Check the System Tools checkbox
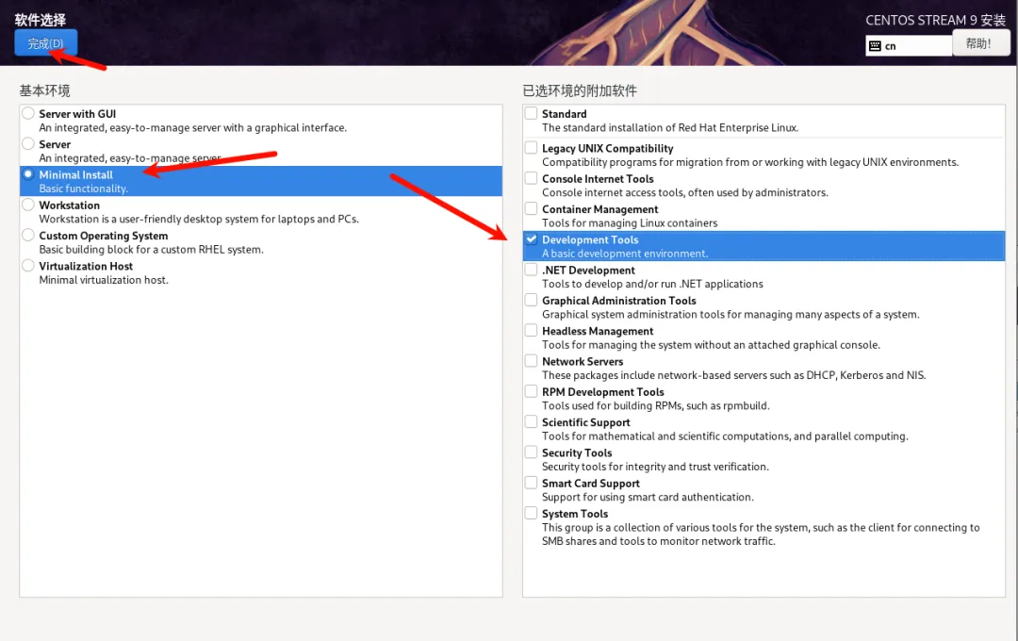This screenshot has width=1018, height=641. [x=531, y=514]
